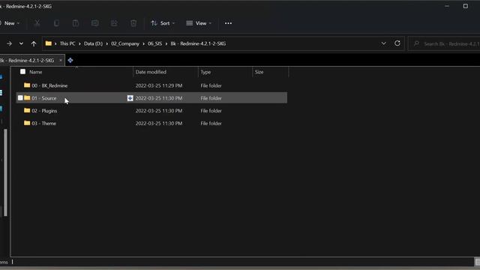
Task: Open the New dropdown menu
Action: coord(10,23)
